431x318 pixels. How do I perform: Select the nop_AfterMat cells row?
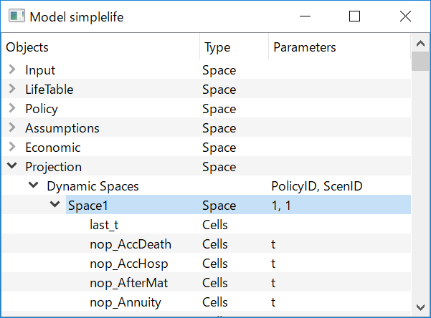click(x=206, y=283)
